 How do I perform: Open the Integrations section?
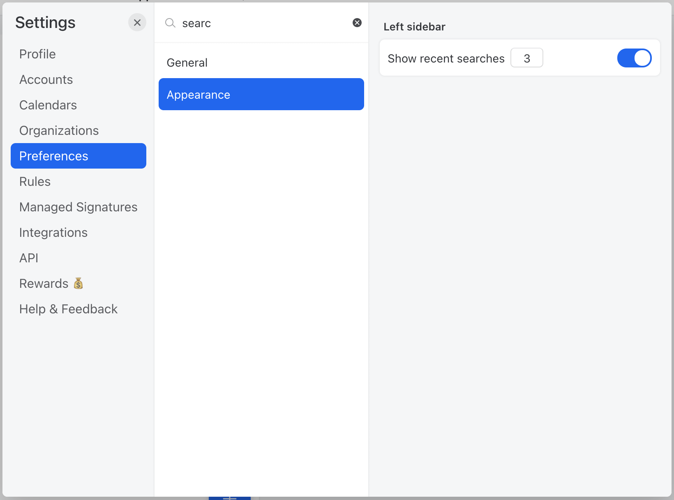[x=53, y=232]
